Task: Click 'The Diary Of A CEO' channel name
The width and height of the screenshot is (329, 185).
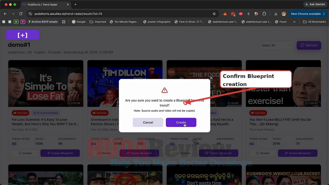Action: [24, 130]
